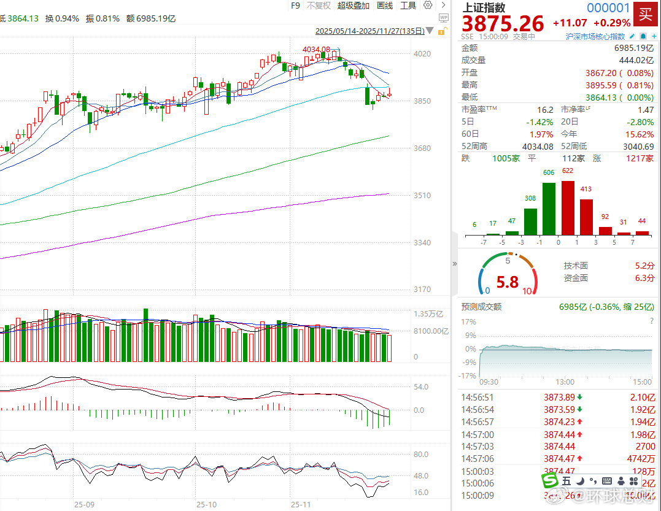The width and height of the screenshot is (661, 511).
Task: Click the 跌 1005家 decliners count
Action: click(x=491, y=158)
